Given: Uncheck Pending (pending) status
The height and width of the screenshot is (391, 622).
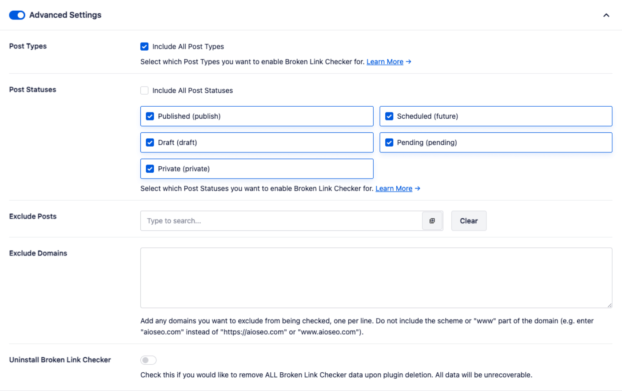Looking at the screenshot, I should tap(389, 143).
